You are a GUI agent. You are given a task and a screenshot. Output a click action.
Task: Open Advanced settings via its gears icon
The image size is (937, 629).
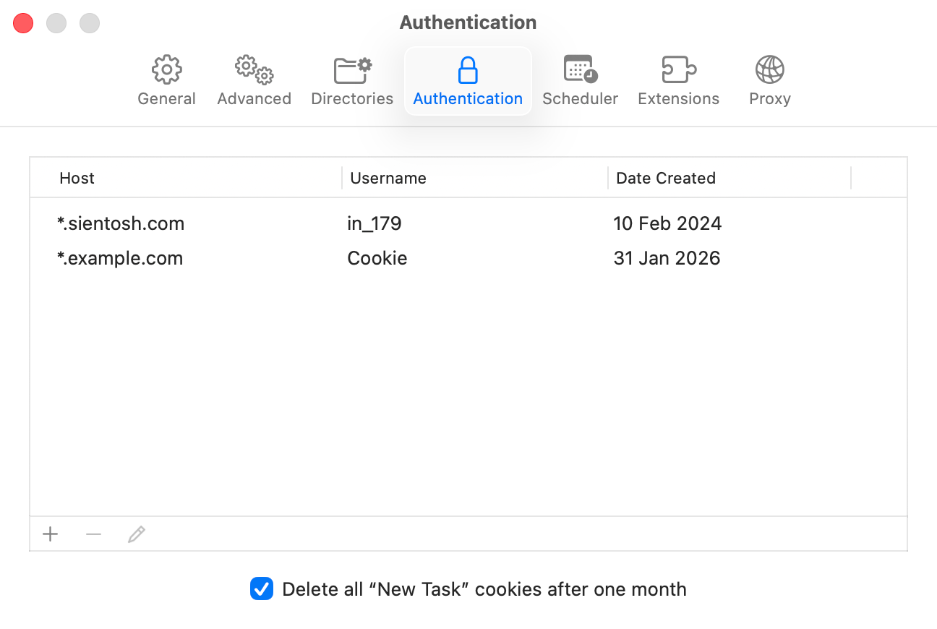click(254, 69)
